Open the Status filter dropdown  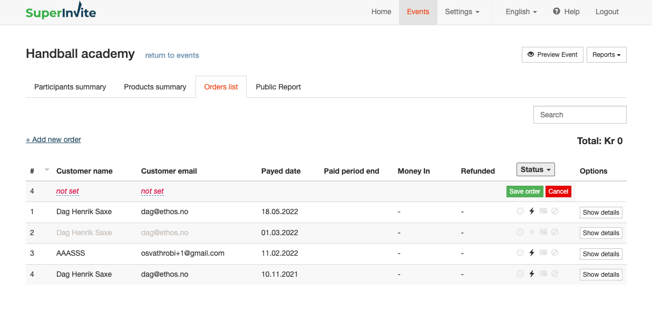[x=536, y=169]
